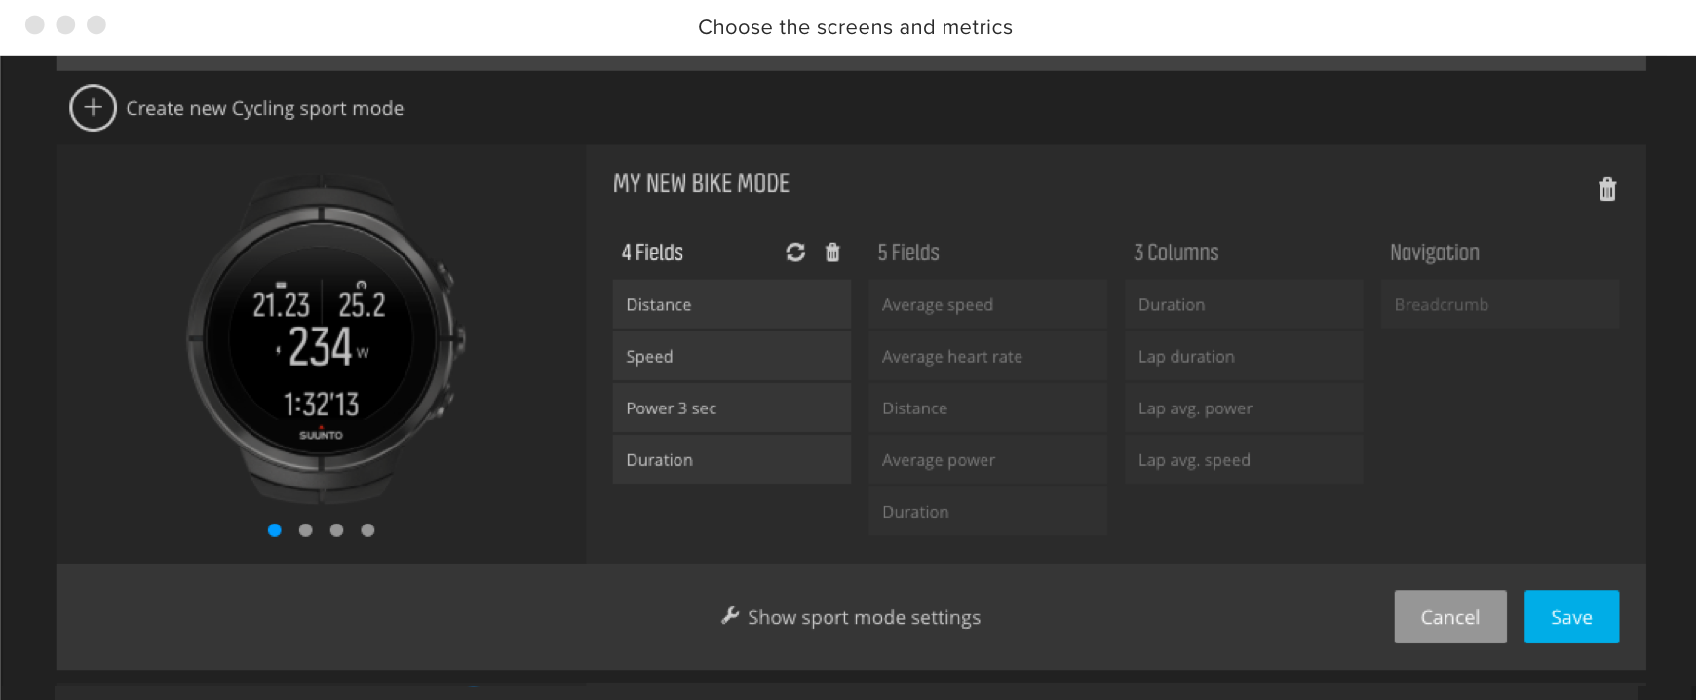Open the Duration field in 4 Fields
The width and height of the screenshot is (1696, 700).
click(x=732, y=459)
